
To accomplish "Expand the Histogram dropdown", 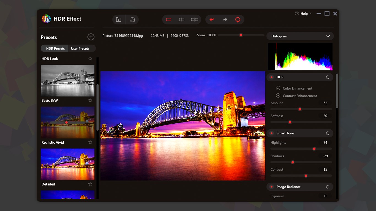I will coord(328,36).
